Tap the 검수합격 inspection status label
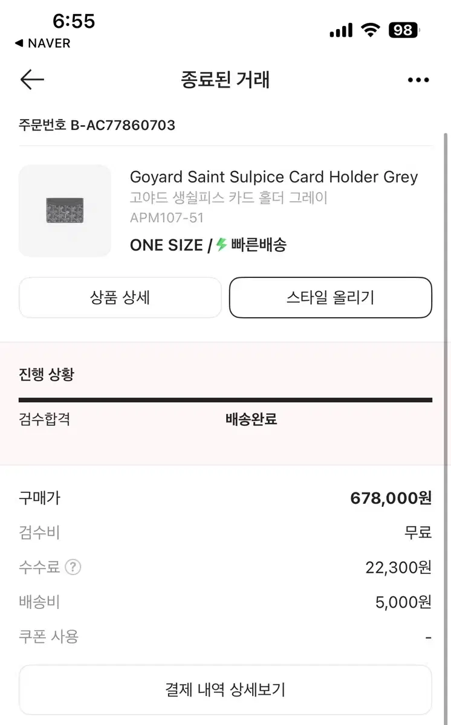451x725 pixels. click(45, 419)
